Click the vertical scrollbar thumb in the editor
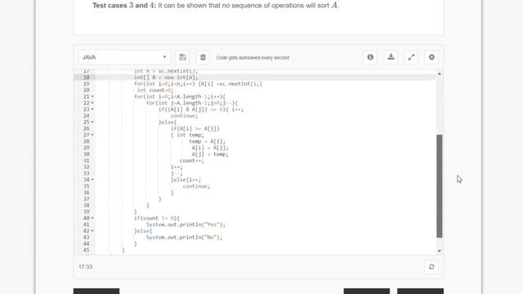Image resolution: width=523 pixels, height=294 pixels. [440, 186]
